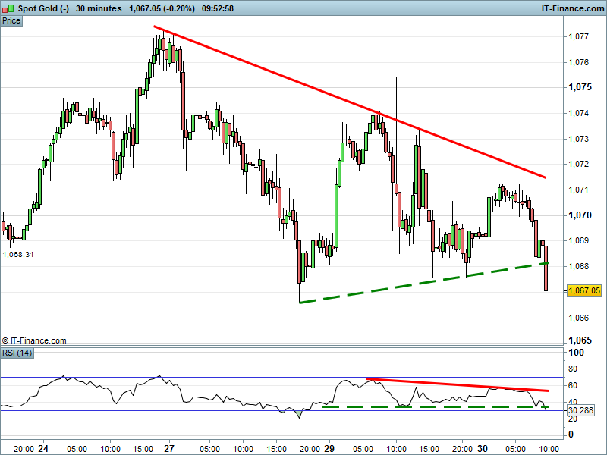The image size is (607, 455).
Task: Click the 100 level on RSI axis
Action: pyautogui.click(x=577, y=353)
